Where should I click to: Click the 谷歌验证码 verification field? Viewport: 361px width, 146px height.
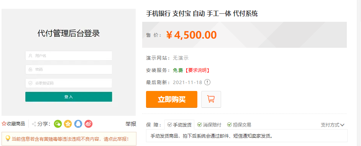(69, 83)
